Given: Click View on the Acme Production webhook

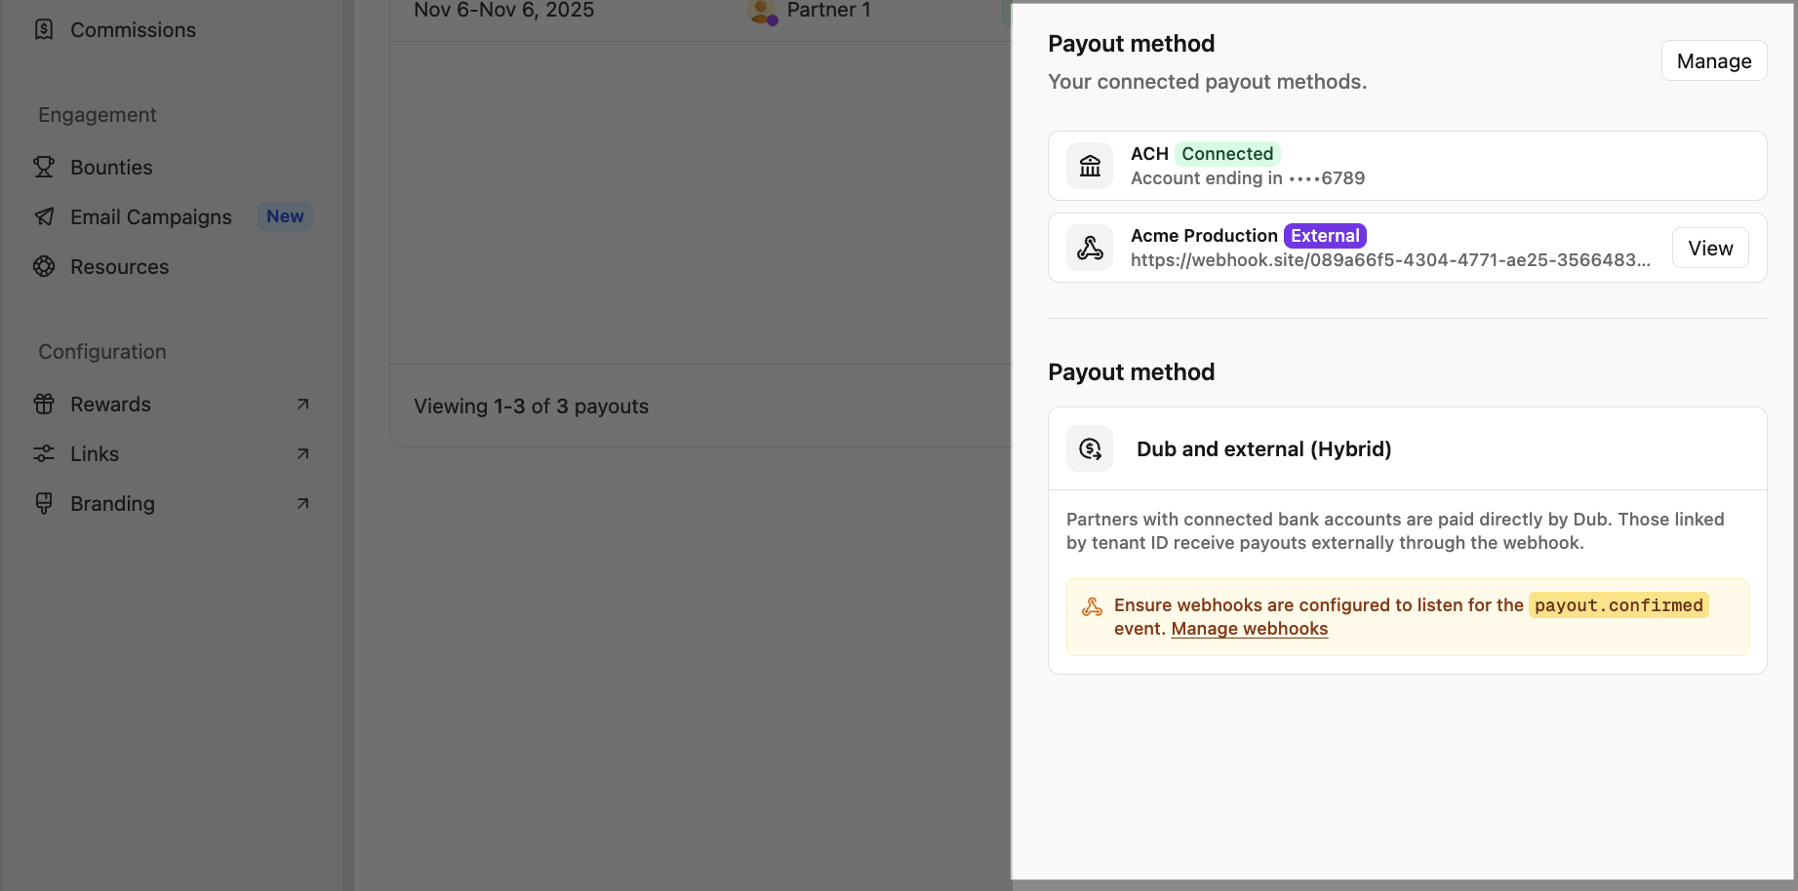Looking at the screenshot, I should (x=1709, y=248).
